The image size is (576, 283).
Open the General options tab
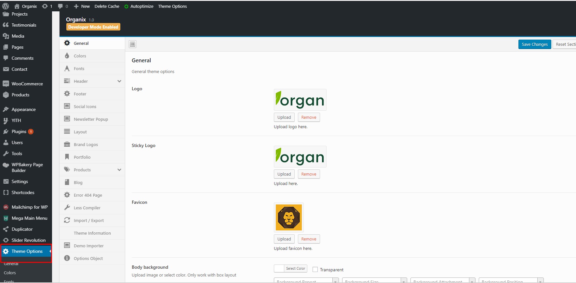click(92, 43)
